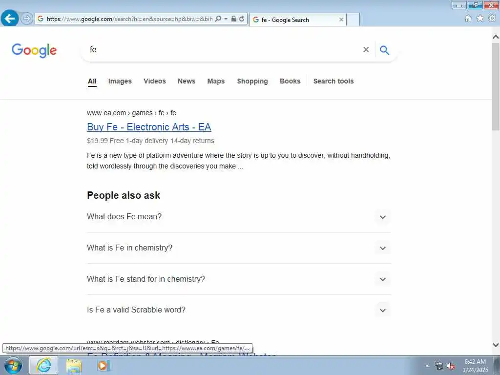The image size is (500, 375).
Task: Clear the search box with the X icon
Action: click(x=366, y=50)
